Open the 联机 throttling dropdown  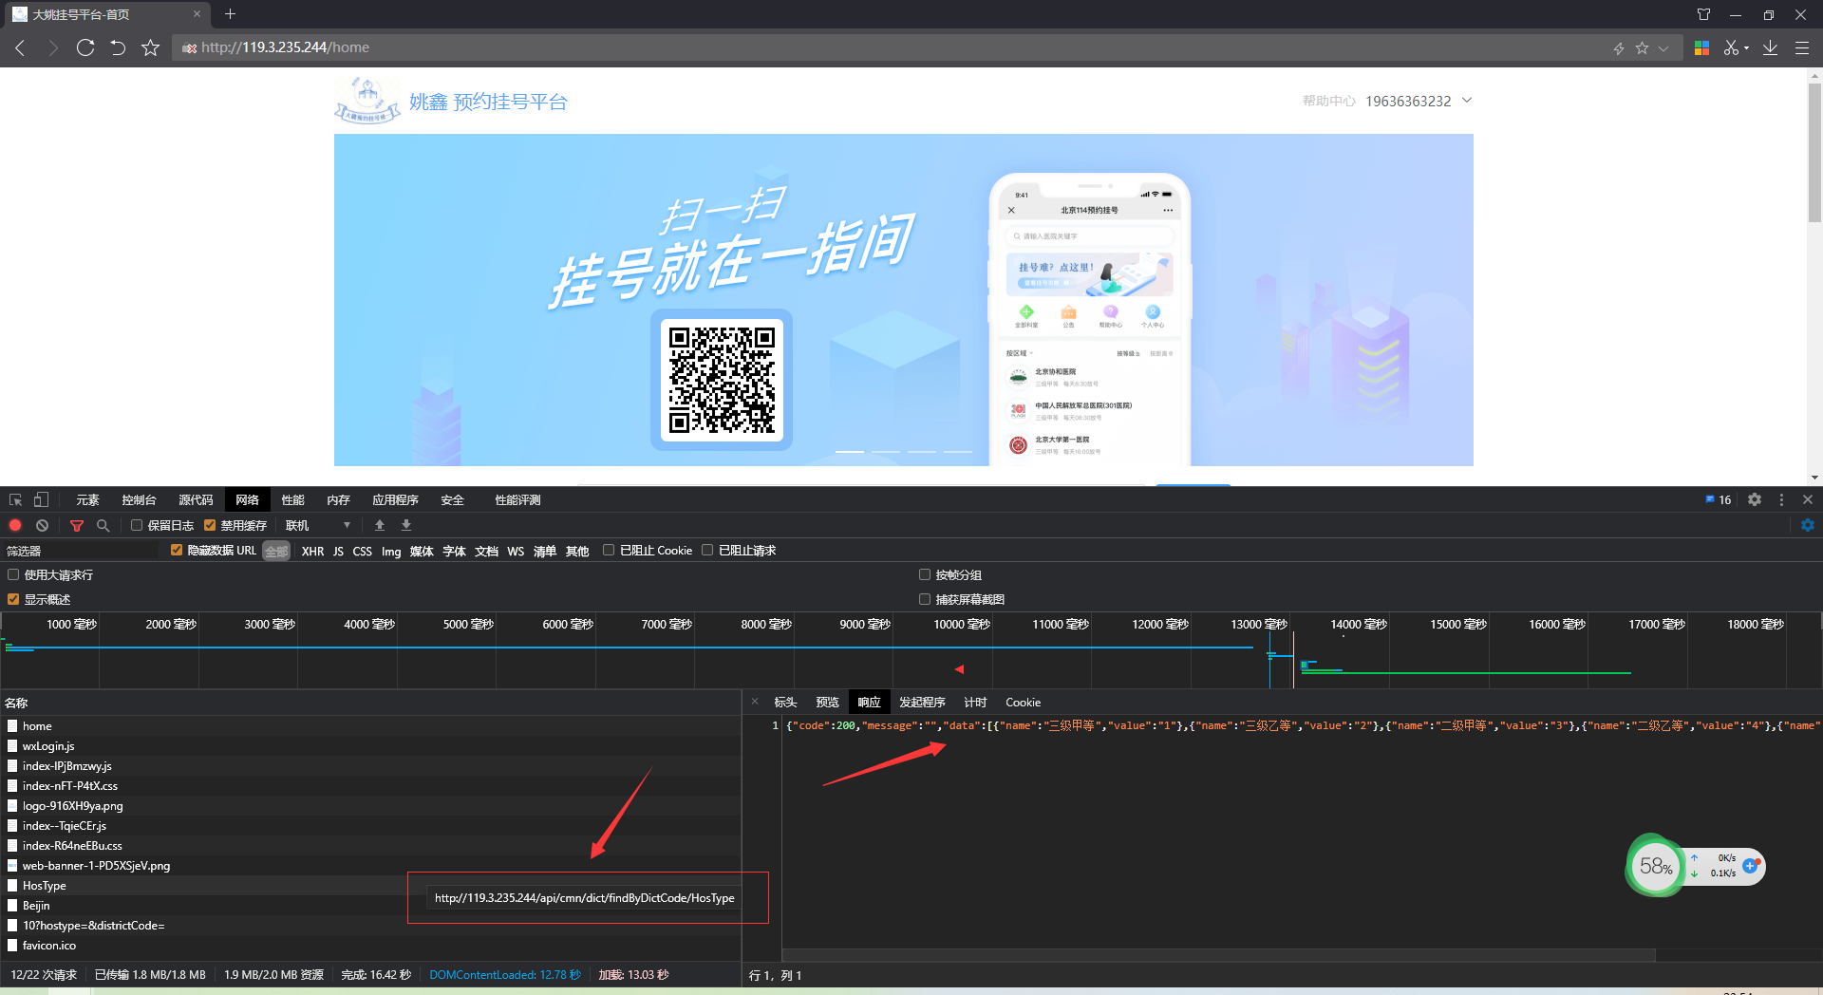pos(318,525)
